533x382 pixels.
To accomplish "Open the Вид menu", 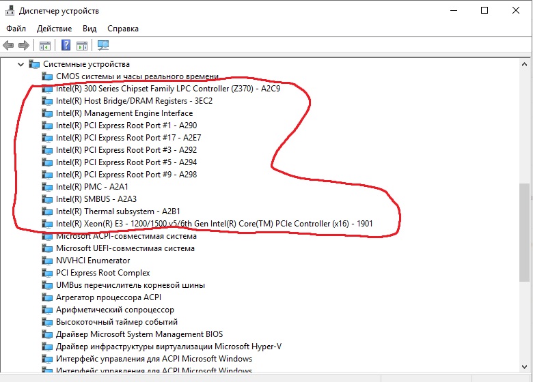I will 90,29.
